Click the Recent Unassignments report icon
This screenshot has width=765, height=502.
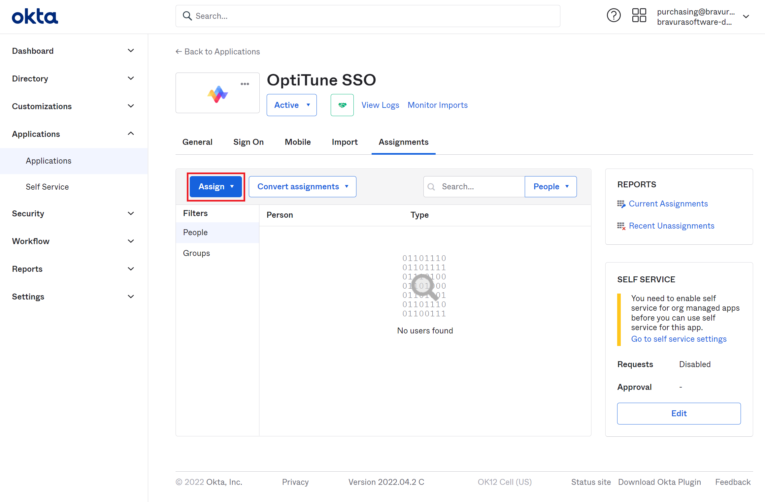[621, 226]
